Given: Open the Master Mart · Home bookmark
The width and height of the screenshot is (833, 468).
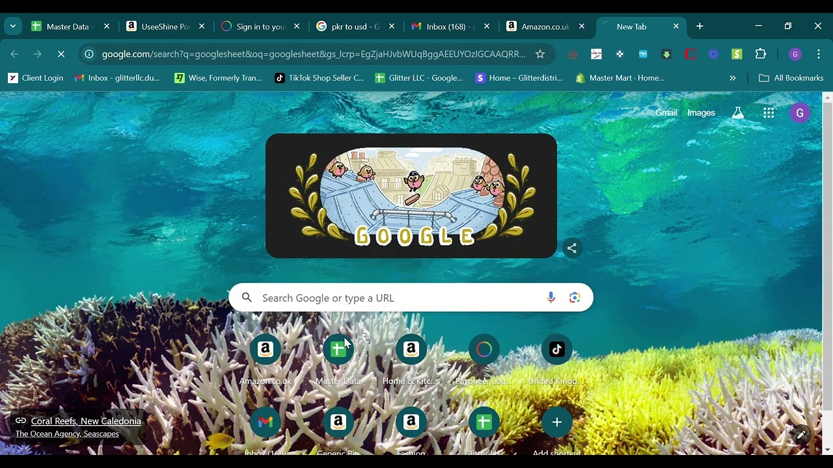Looking at the screenshot, I should point(620,78).
